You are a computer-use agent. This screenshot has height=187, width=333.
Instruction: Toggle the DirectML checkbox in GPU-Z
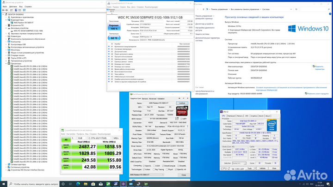tap(178, 166)
